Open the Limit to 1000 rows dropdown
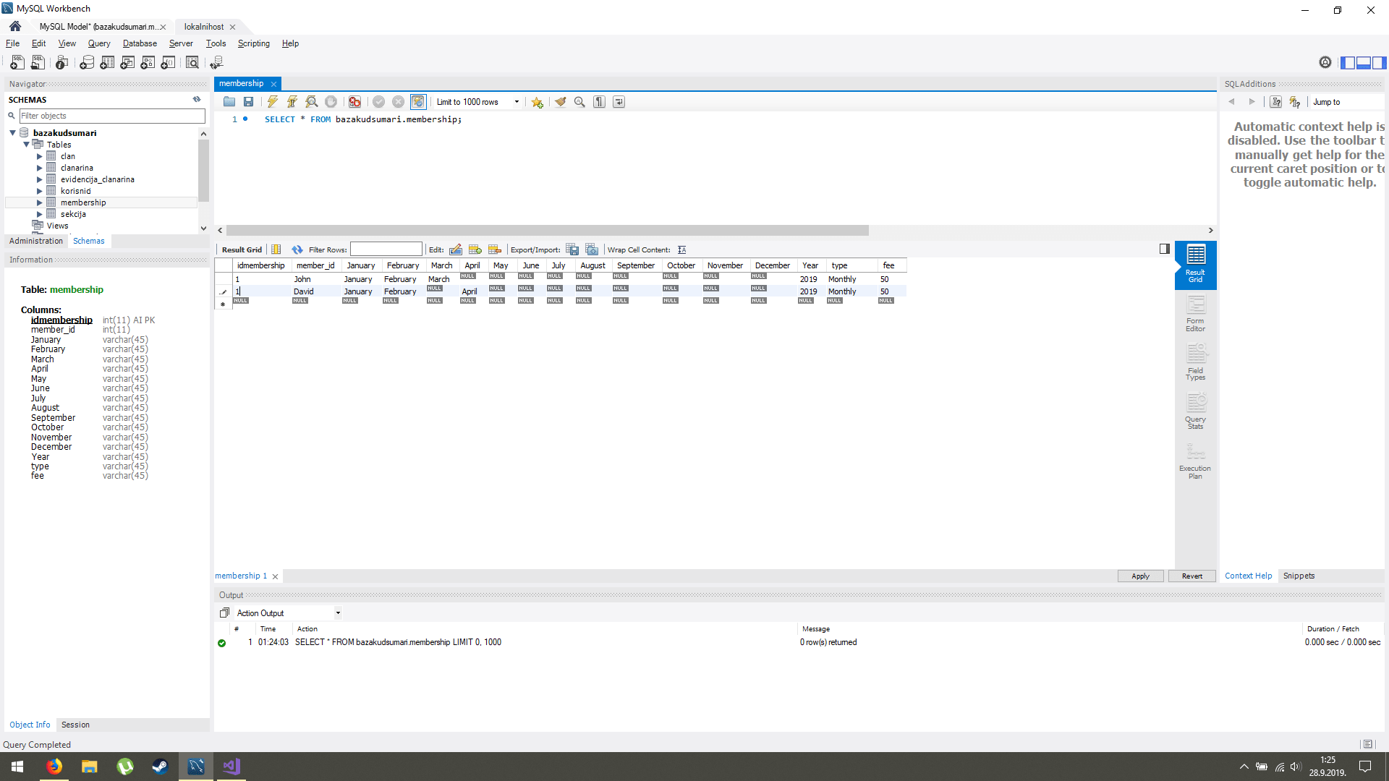The height and width of the screenshot is (781, 1389). click(517, 102)
